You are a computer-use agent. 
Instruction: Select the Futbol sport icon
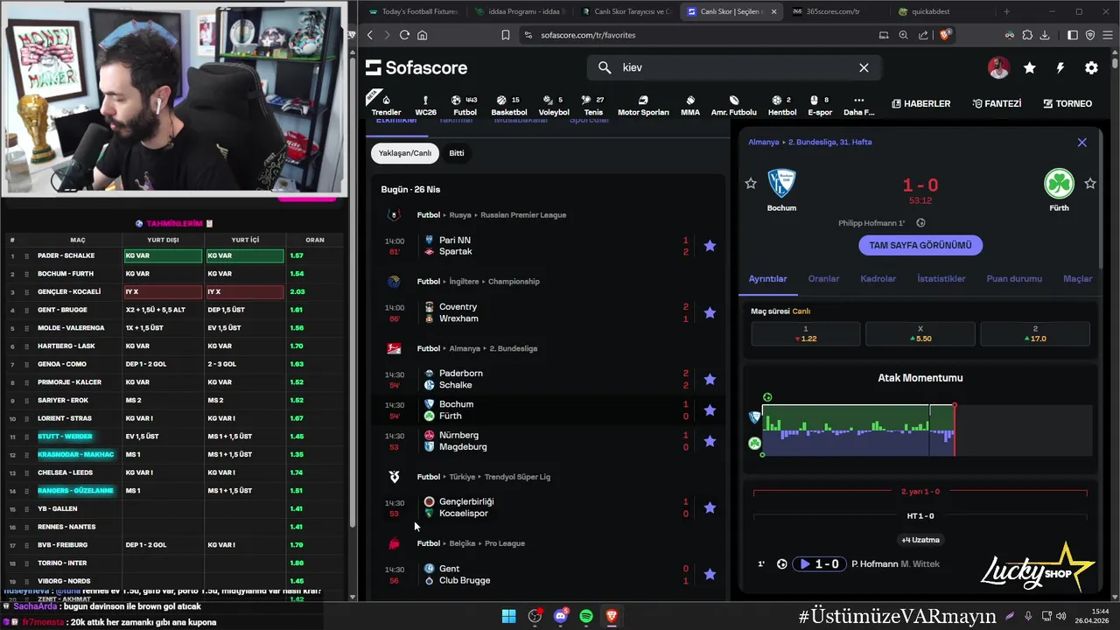pos(465,105)
